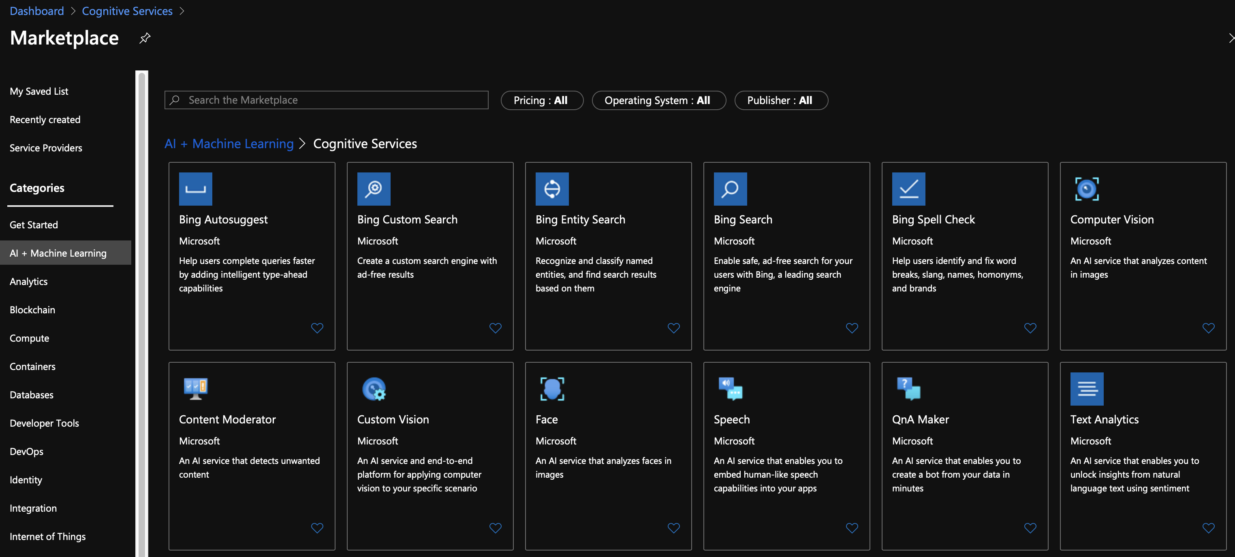Save Custom Vision to saved list
The image size is (1235, 557).
[x=496, y=528]
